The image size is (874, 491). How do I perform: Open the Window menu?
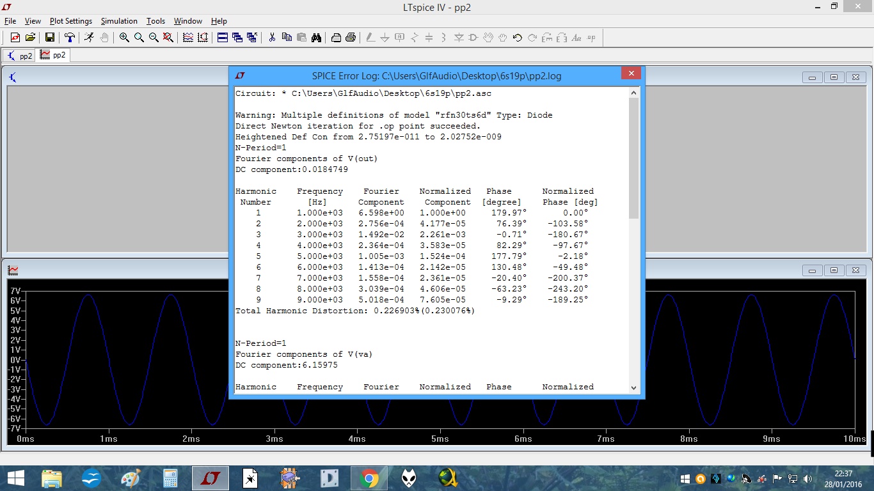(x=188, y=21)
